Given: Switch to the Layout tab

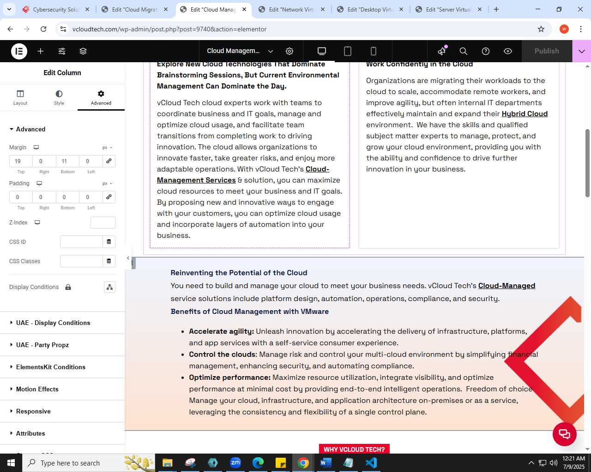Looking at the screenshot, I should click(20, 97).
